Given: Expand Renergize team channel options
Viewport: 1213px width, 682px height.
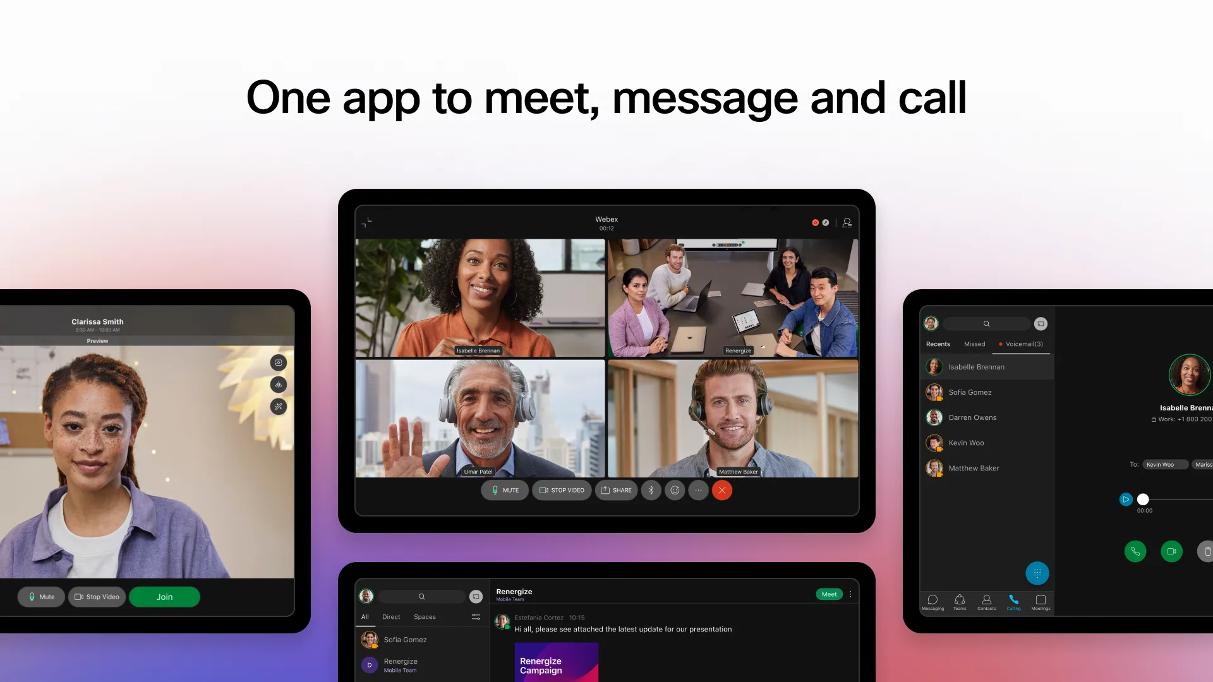Looking at the screenshot, I should tap(850, 593).
